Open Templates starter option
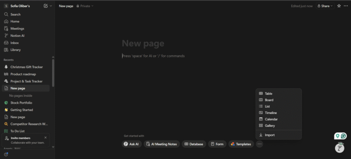Viewport: 351px width, 159px height. (x=241, y=144)
